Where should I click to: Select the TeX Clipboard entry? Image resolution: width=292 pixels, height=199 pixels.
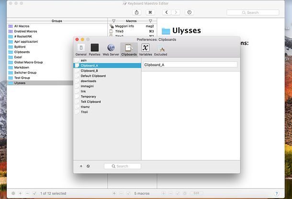tap(107, 102)
